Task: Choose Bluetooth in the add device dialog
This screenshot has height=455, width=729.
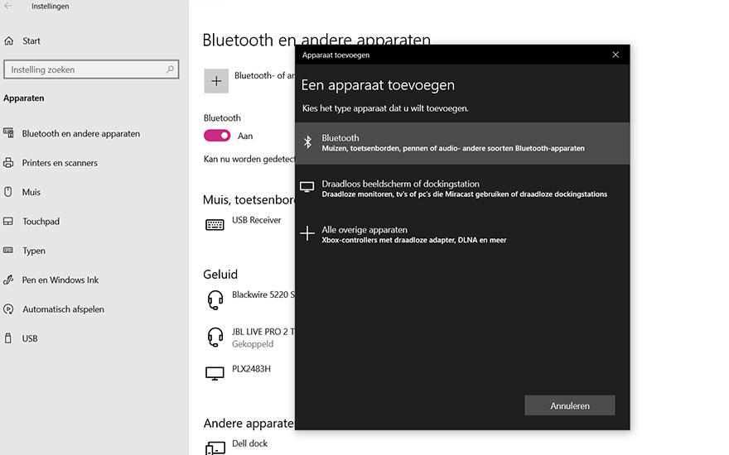Action: (462, 143)
